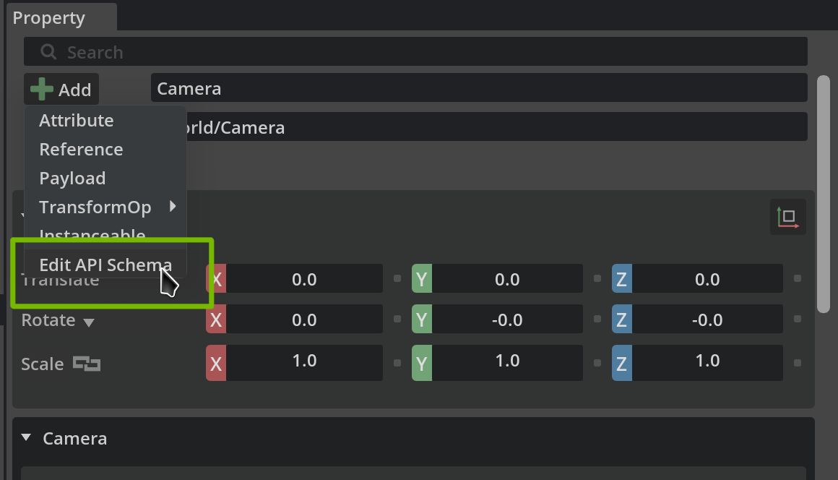Click the Search magnifier icon
The image size is (838, 480).
[48, 52]
